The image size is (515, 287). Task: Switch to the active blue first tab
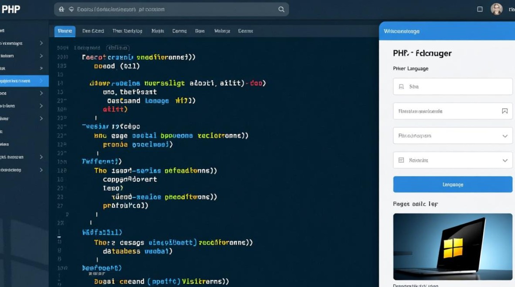(65, 31)
